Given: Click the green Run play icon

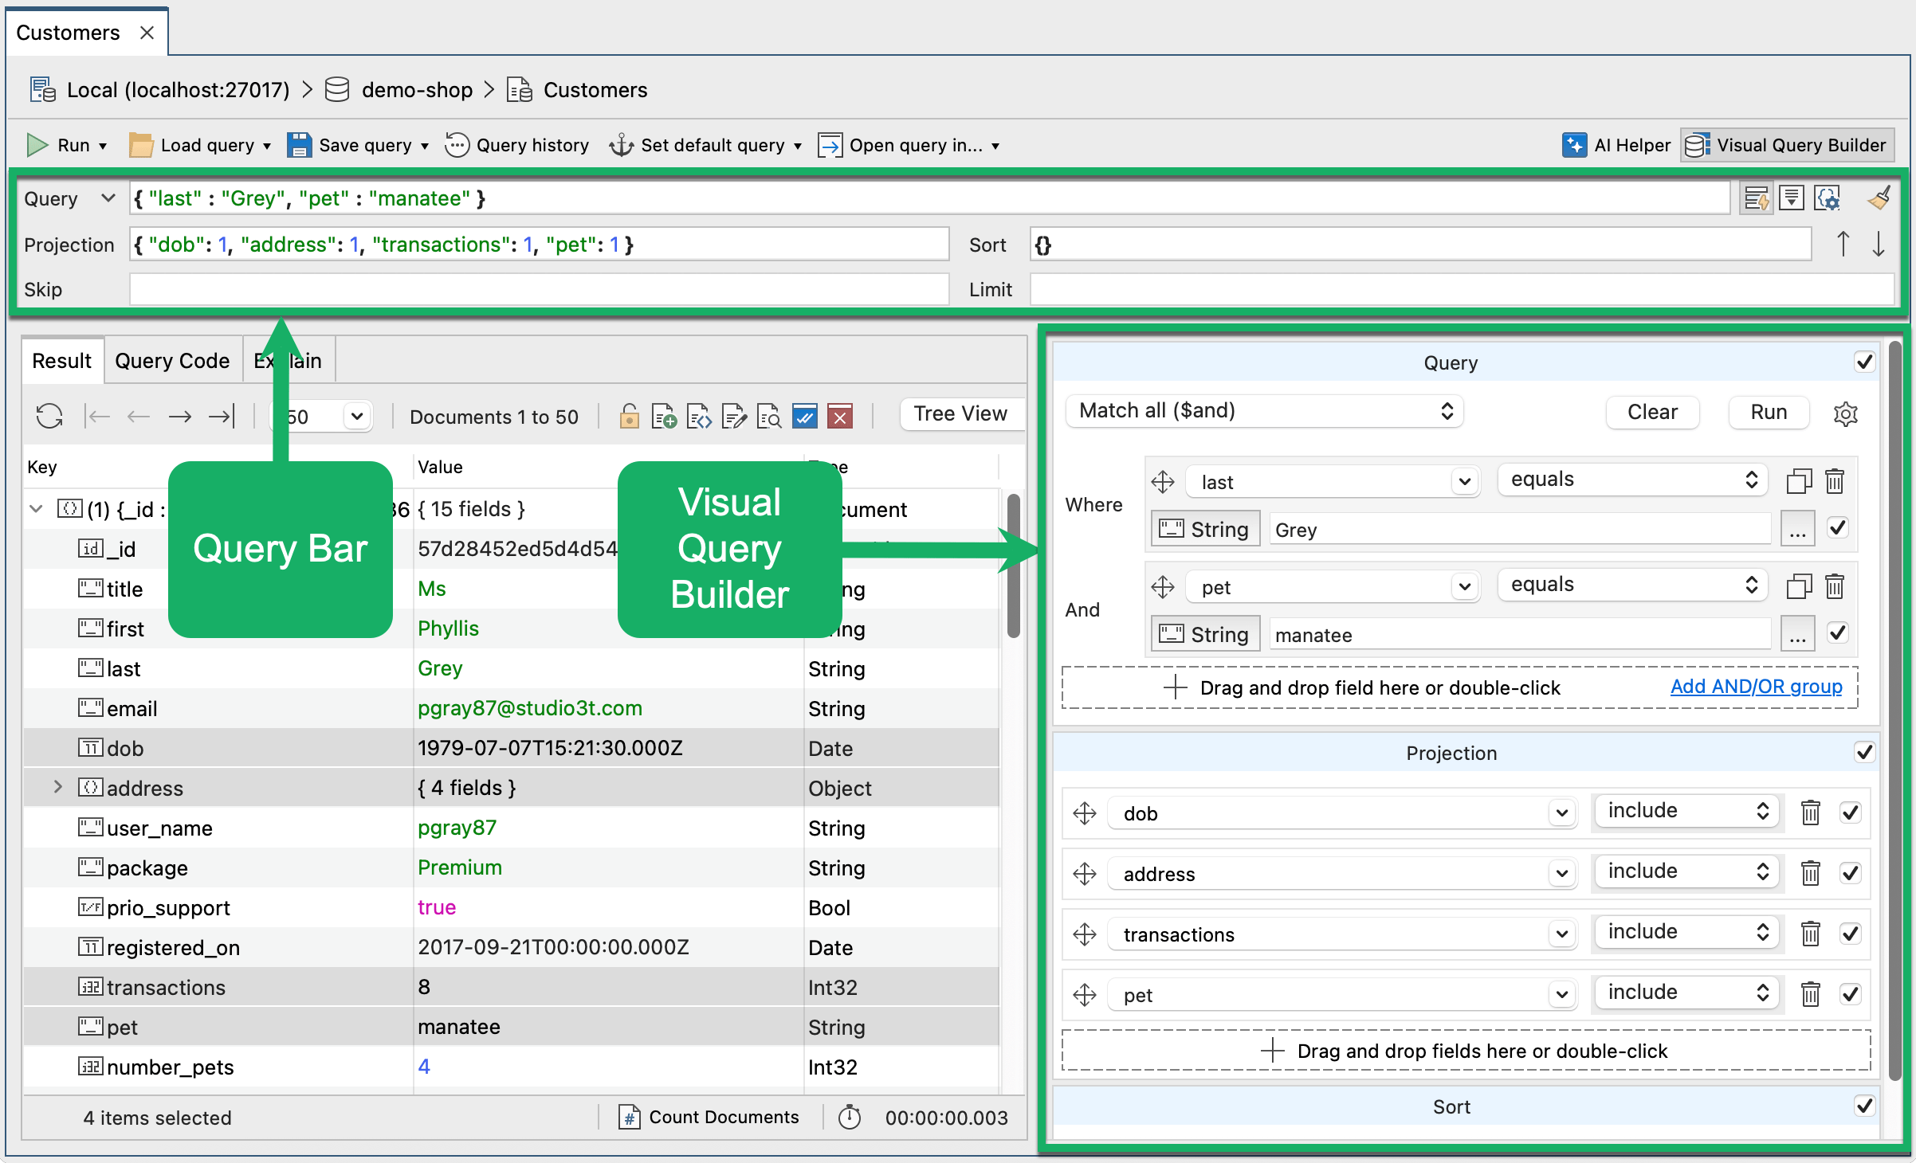Looking at the screenshot, I should pyautogui.click(x=37, y=145).
